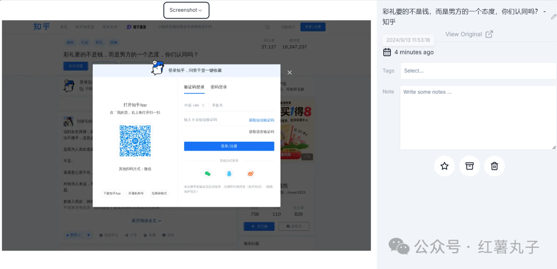Click the header 登录/注册 button
Screen dimensions: 557x269
(313, 27)
